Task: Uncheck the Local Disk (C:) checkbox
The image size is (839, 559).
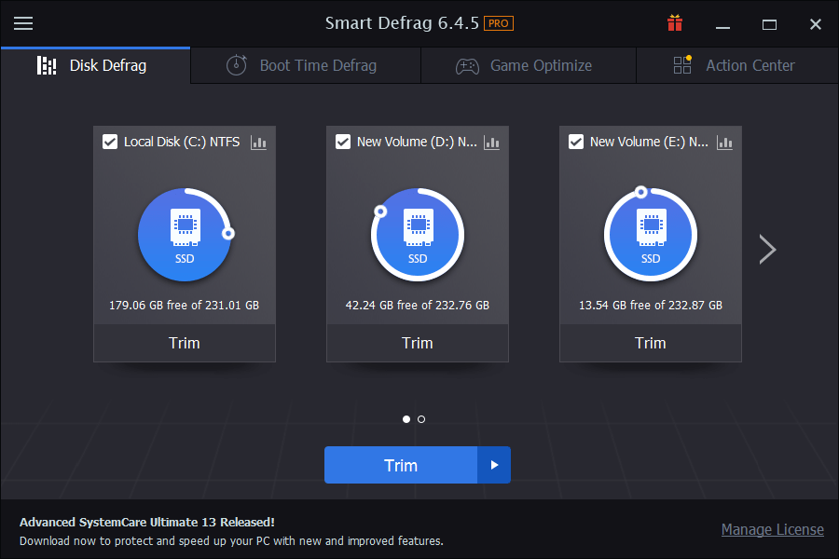Action: pyautogui.click(x=110, y=143)
